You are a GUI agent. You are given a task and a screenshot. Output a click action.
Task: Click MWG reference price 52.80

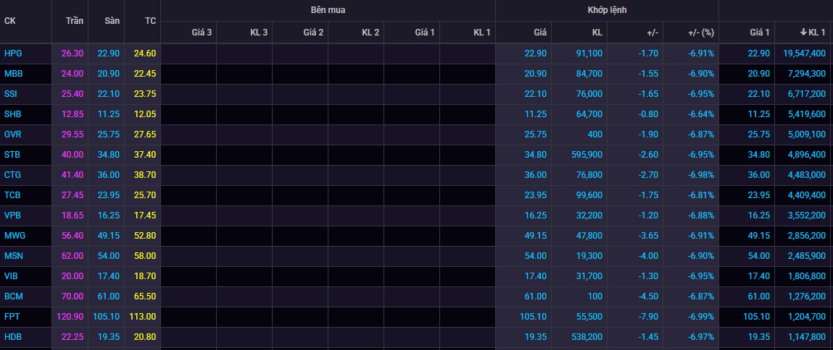point(145,235)
